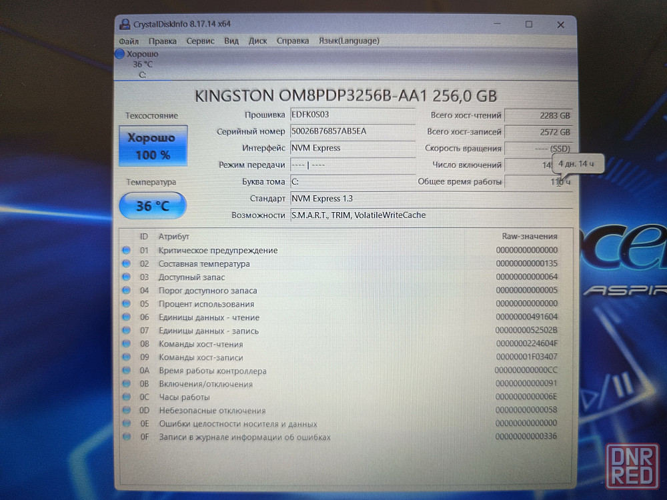Click status dot for attribute 09 Команды хост-записи
Screen dimensions: 667x500
point(126,357)
